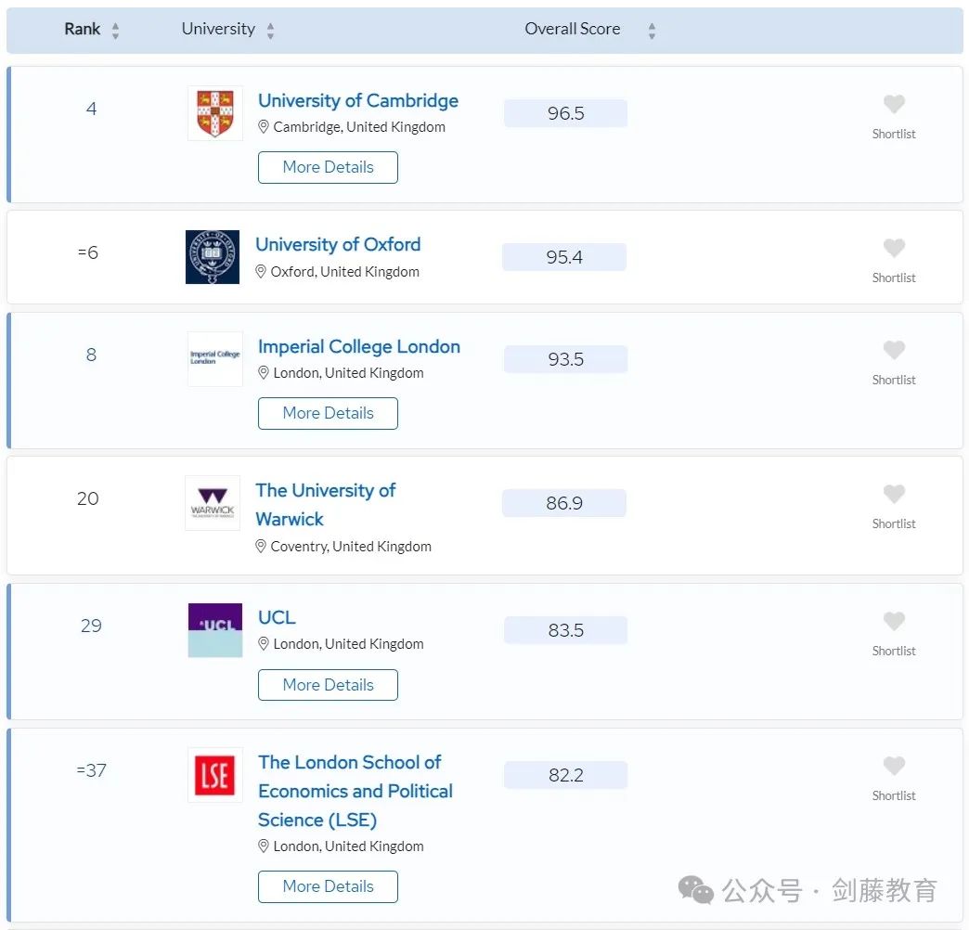The image size is (969, 930).
Task: Shortlist University of Warwick with heart icon
Action: [x=894, y=494]
